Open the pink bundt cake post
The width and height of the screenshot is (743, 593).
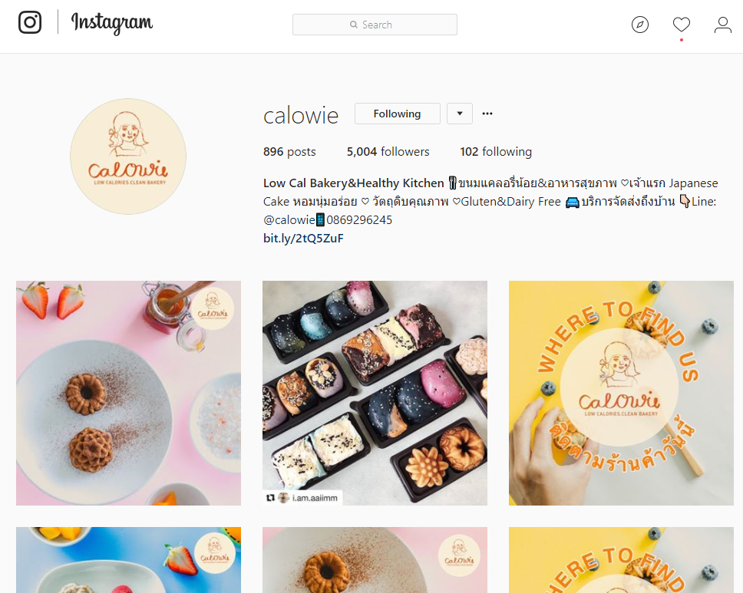[x=128, y=393]
